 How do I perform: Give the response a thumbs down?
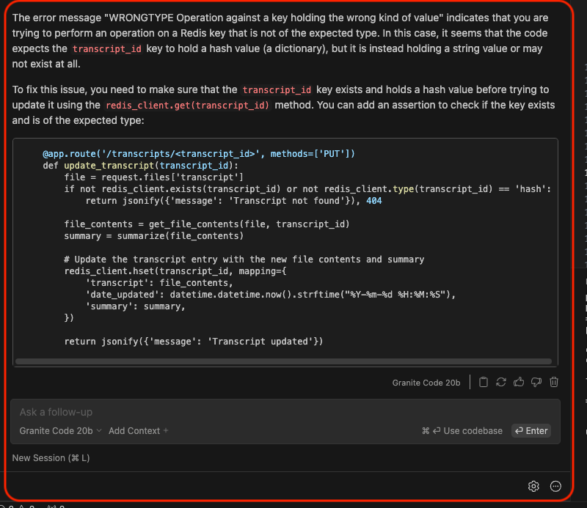pyautogui.click(x=536, y=382)
